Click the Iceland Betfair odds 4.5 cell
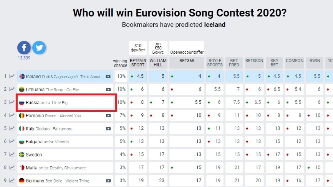 tap(138, 76)
